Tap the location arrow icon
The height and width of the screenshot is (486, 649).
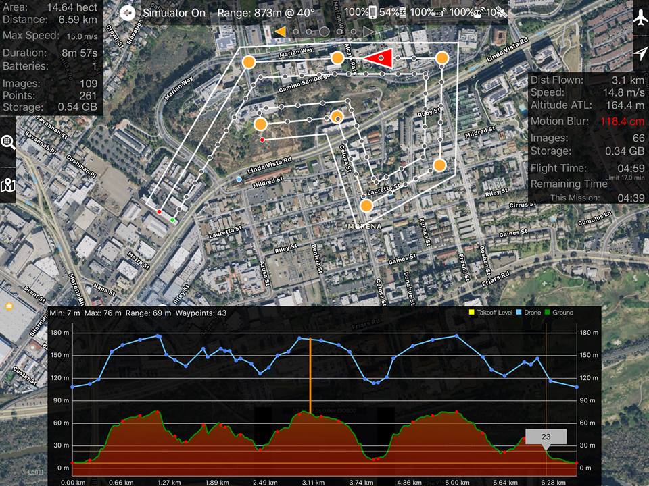(x=641, y=53)
